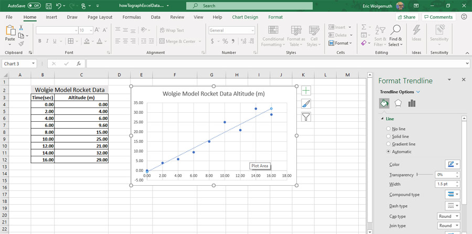Expand the Name Box dropdown arrow
This screenshot has height=234, width=472.
pos(33,63)
